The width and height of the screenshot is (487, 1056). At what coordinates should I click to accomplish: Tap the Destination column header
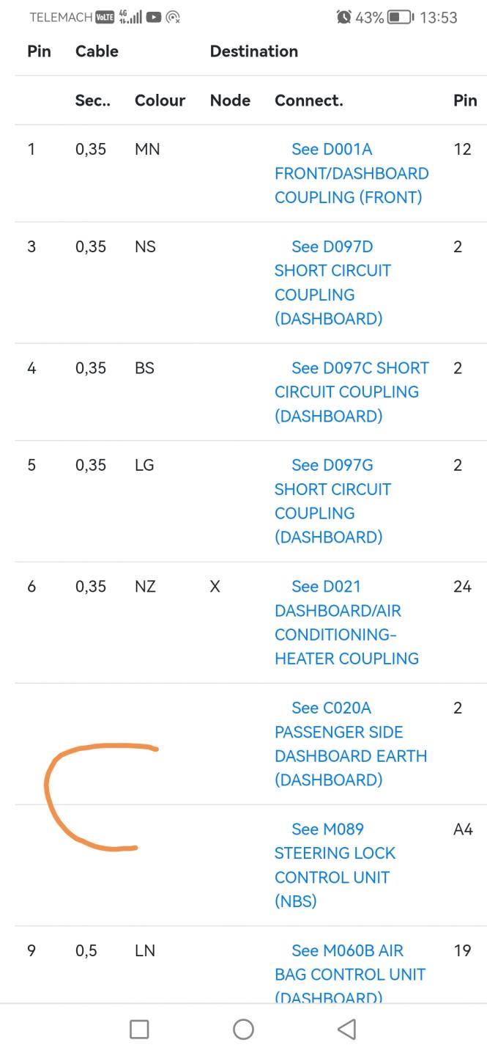pyautogui.click(x=253, y=51)
